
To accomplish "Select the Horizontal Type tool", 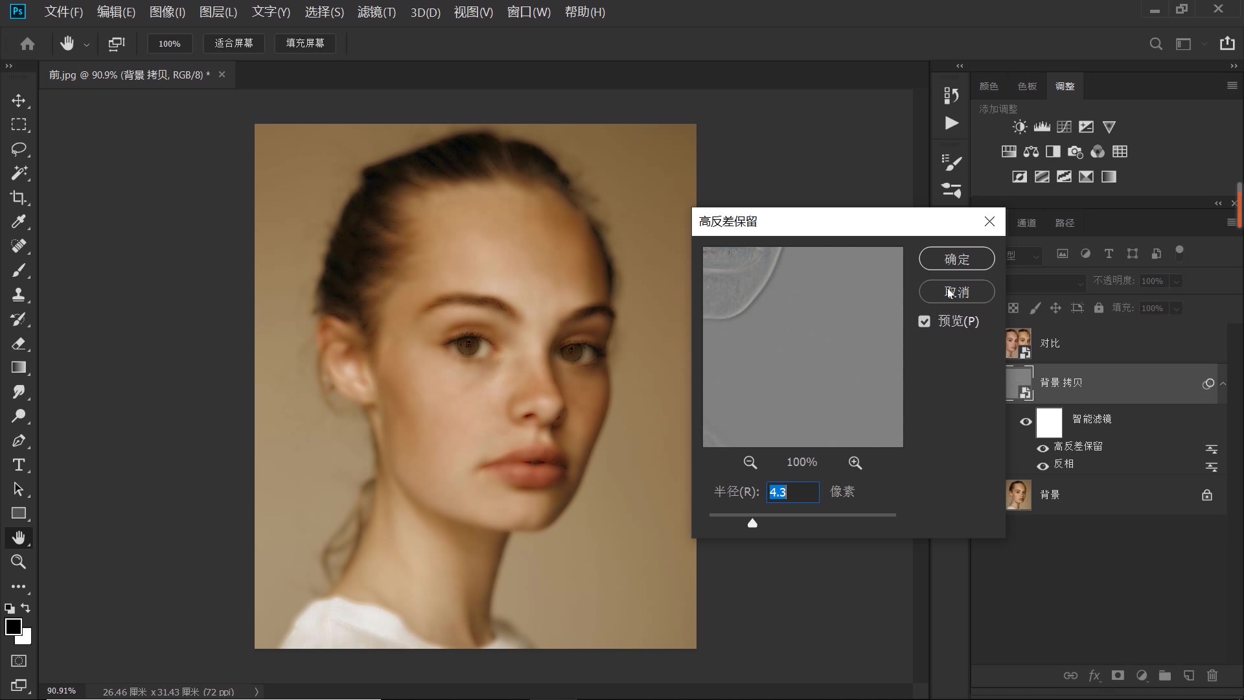I will tap(19, 465).
